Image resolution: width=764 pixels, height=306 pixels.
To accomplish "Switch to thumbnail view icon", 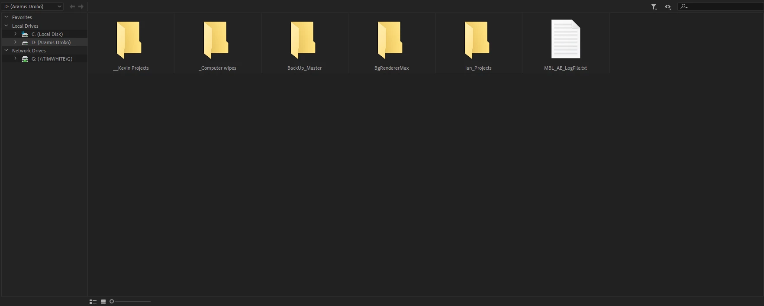I will [103, 301].
